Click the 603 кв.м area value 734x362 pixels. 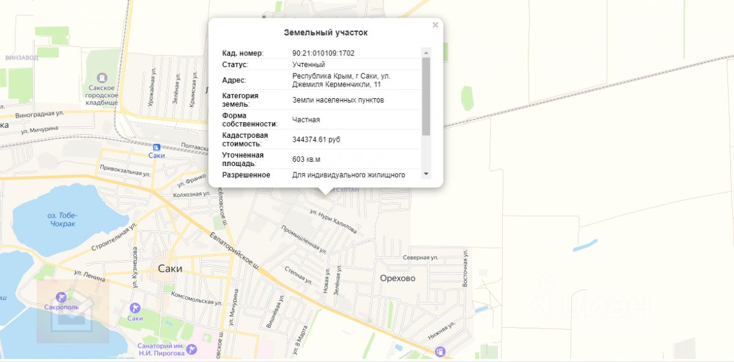(x=306, y=159)
